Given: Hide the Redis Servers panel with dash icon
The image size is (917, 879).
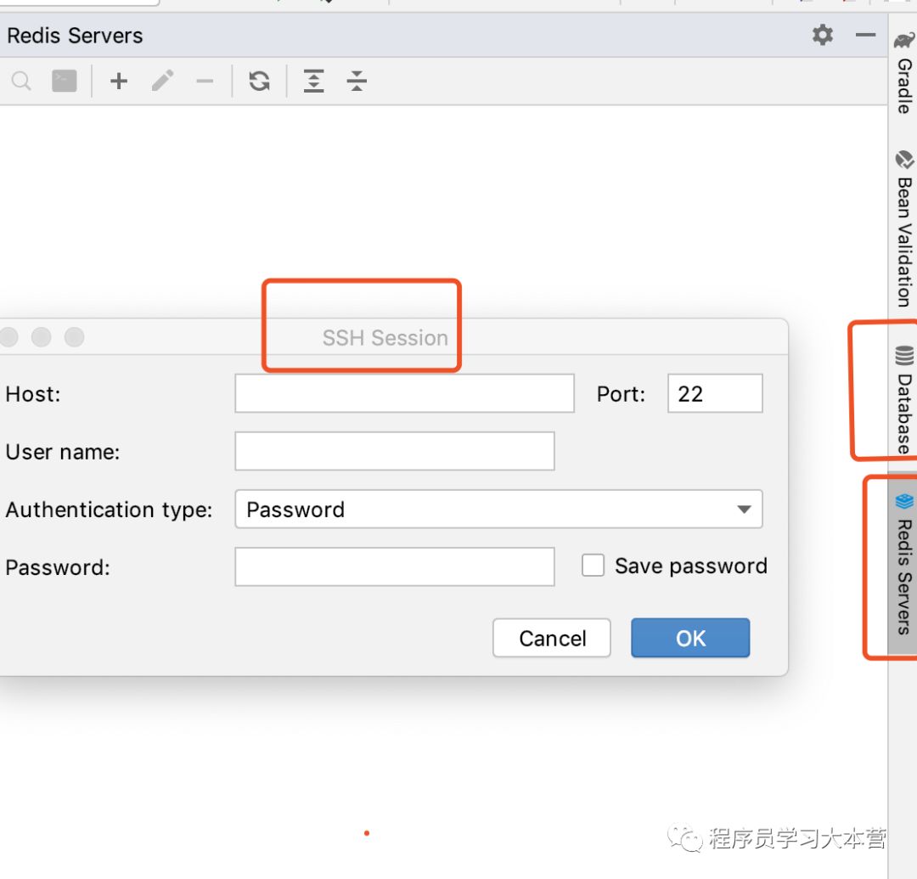Looking at the screenshot, I should pyautogui.click(x=865, y=35).
